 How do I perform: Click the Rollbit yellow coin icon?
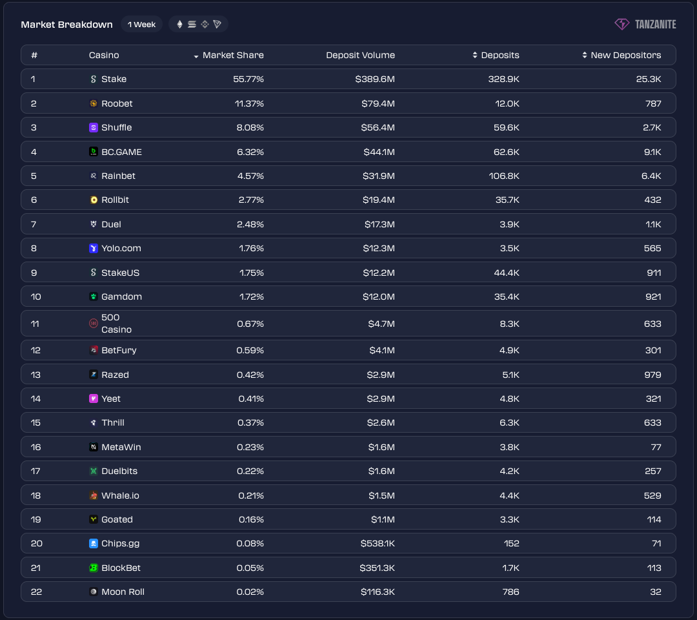point(93,200)
